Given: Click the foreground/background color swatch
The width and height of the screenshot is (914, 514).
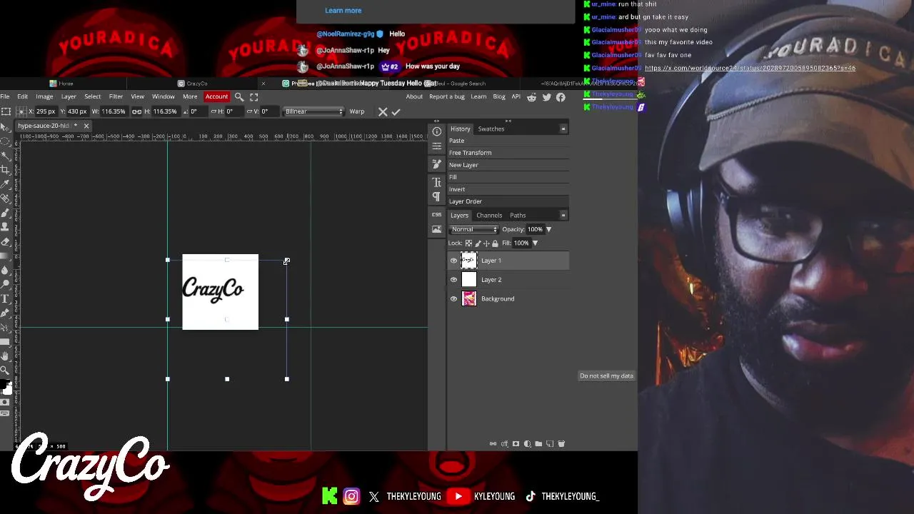Looking at the screenshot, I should [6, 387].
